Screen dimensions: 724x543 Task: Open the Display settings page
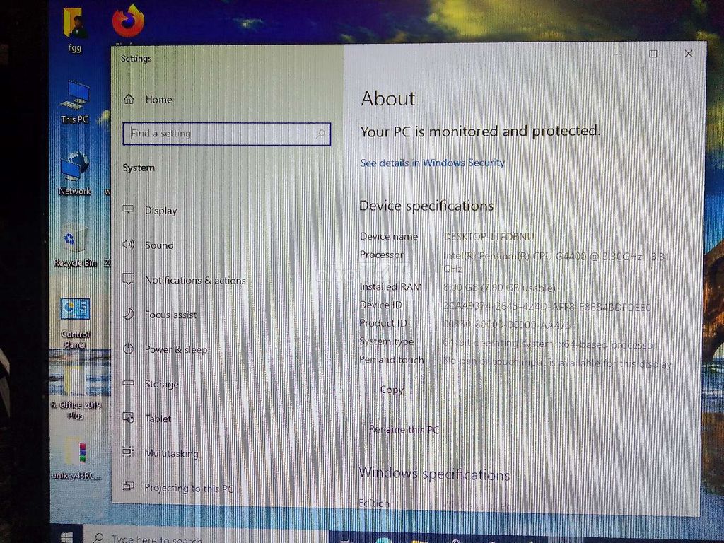pos(160,210)
